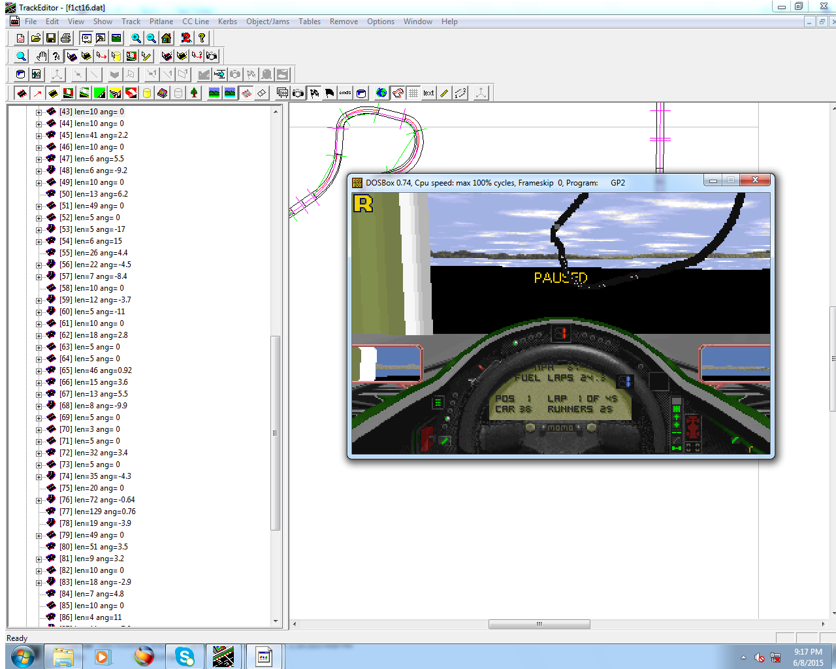Open Skype from the Windows taskbar

click(x=185, y=656)
